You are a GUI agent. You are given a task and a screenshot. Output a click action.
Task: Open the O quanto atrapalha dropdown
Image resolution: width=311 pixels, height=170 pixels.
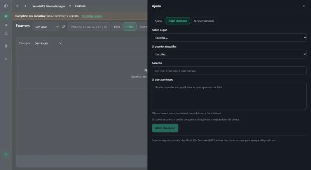[x=229, y=54]
